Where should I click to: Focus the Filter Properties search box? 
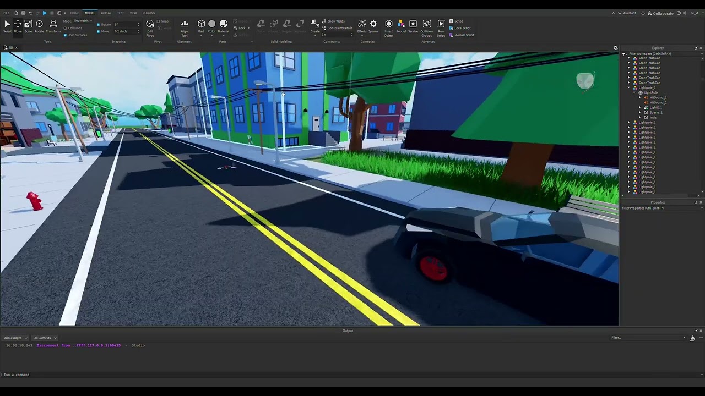click(661, 208)
